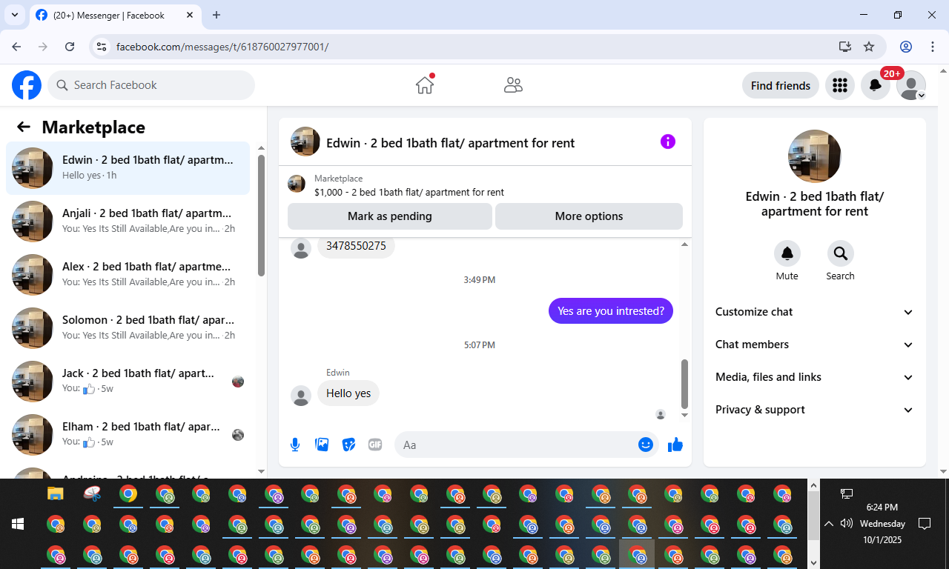Attach a photo using the image icon
The image size is (949, 569).
coord(322,445)
